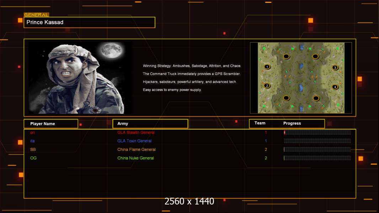Click the Player Name column header
This screenshot has height=213, width=379.
(x=51, y=124)
